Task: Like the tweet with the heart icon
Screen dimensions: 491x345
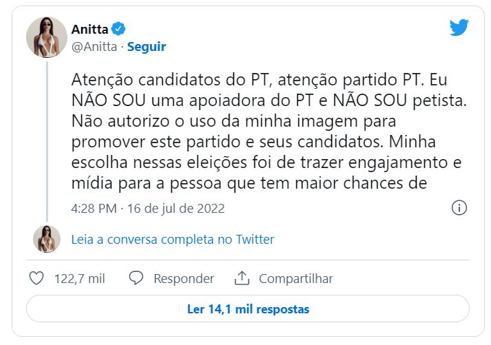Action: pos(37,278)
